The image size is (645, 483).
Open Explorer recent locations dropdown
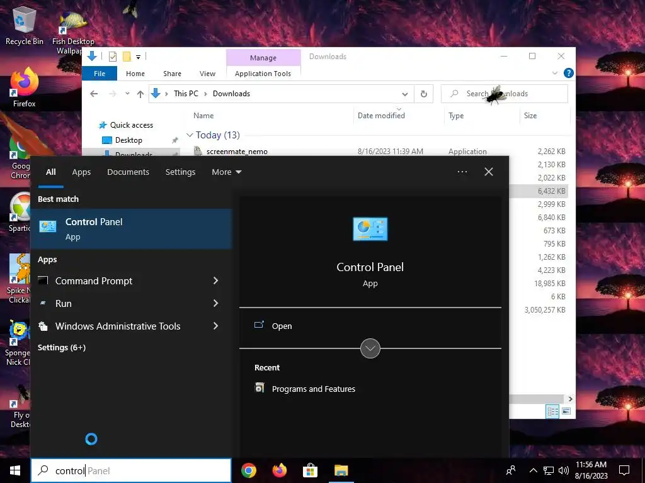point(127,94)
